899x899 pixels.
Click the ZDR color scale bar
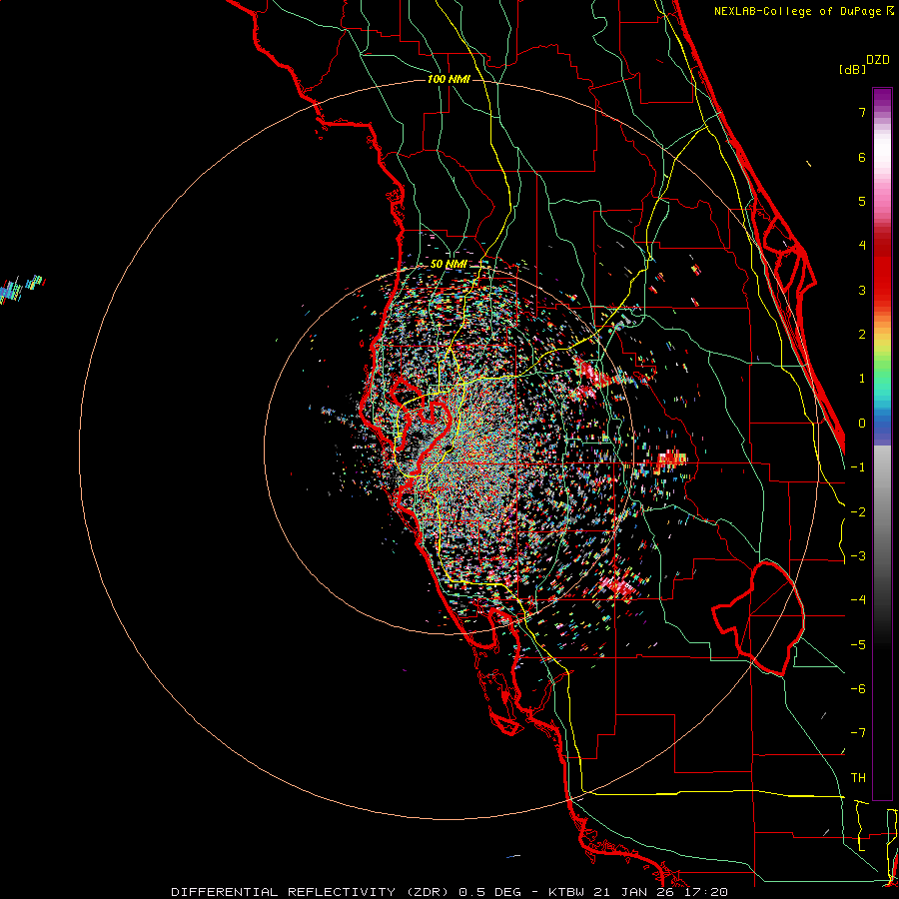pos(882,444)
